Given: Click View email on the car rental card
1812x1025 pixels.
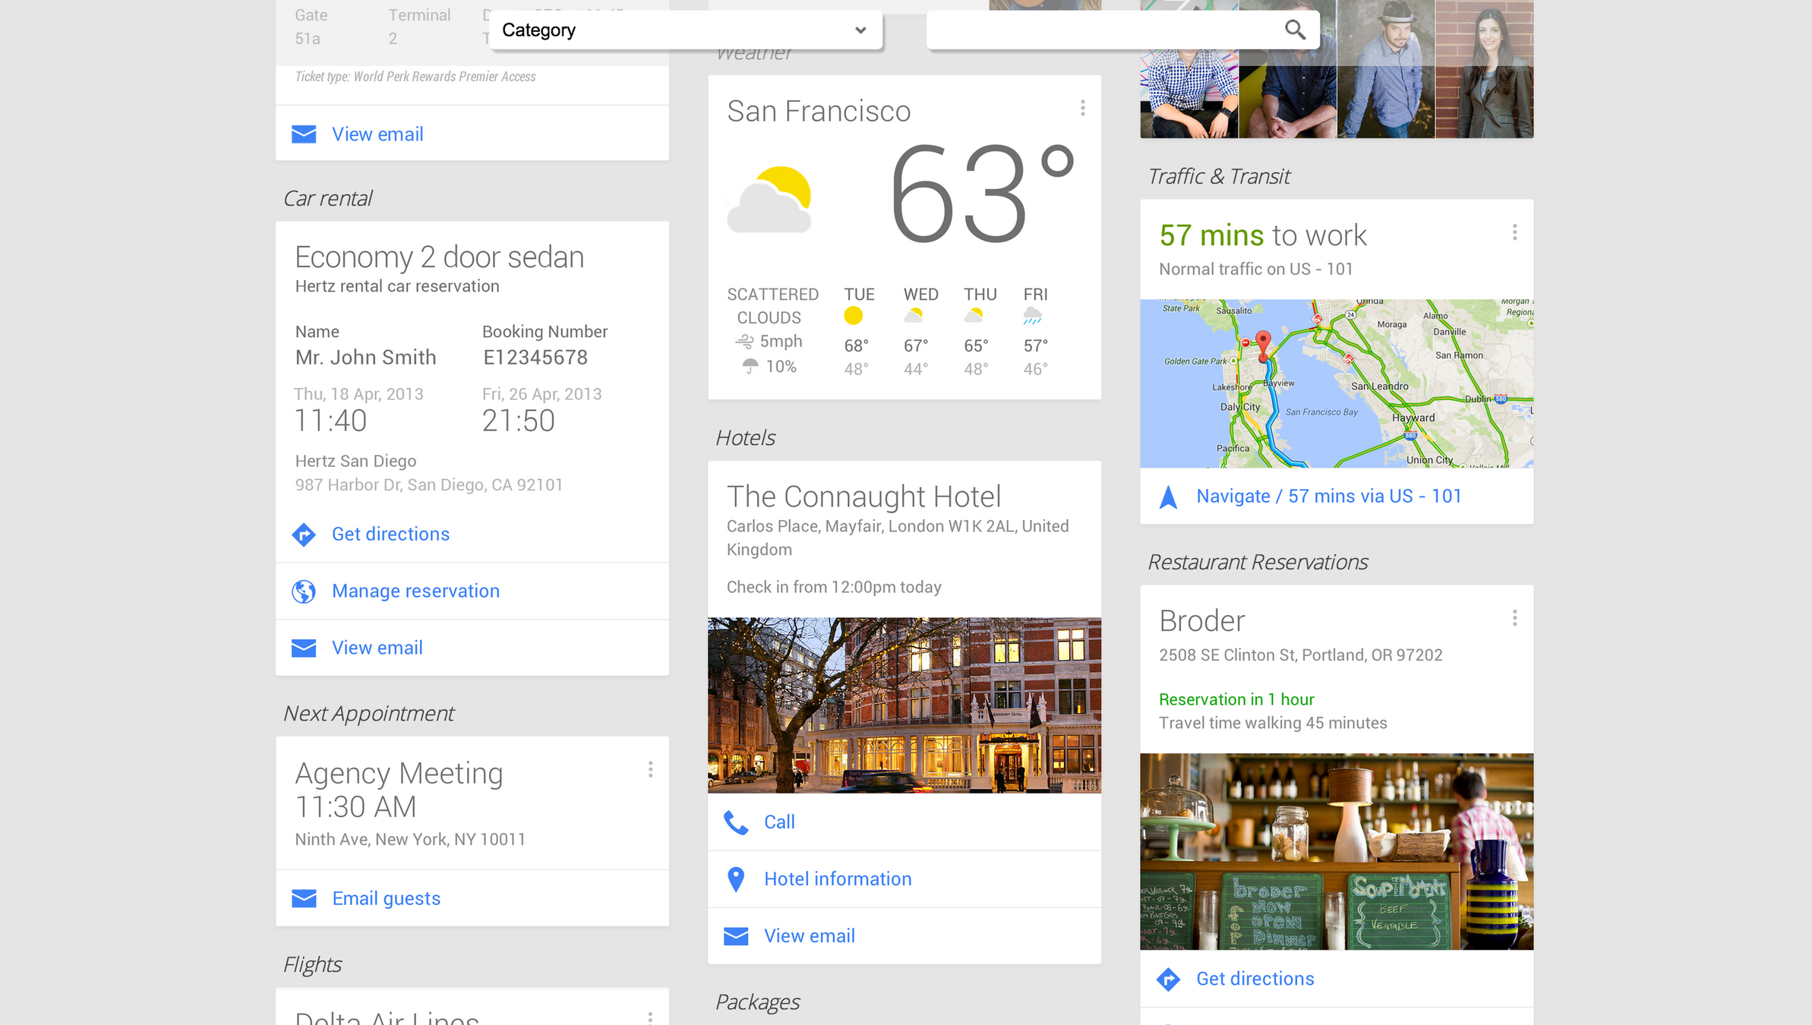Looking at the screenshot, I should (377, 648).
